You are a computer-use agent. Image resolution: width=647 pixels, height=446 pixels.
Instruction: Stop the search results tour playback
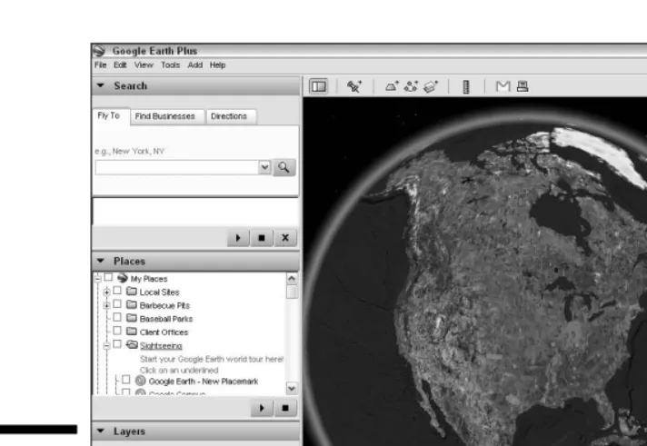262,238
